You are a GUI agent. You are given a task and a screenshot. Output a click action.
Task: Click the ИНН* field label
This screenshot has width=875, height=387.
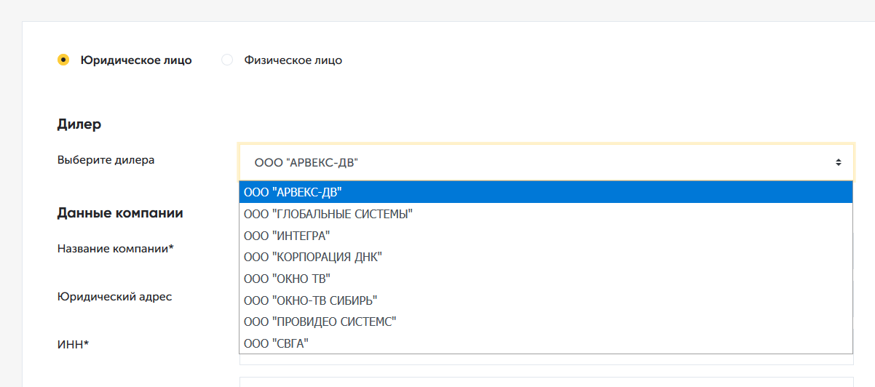[x=73, y=344]
